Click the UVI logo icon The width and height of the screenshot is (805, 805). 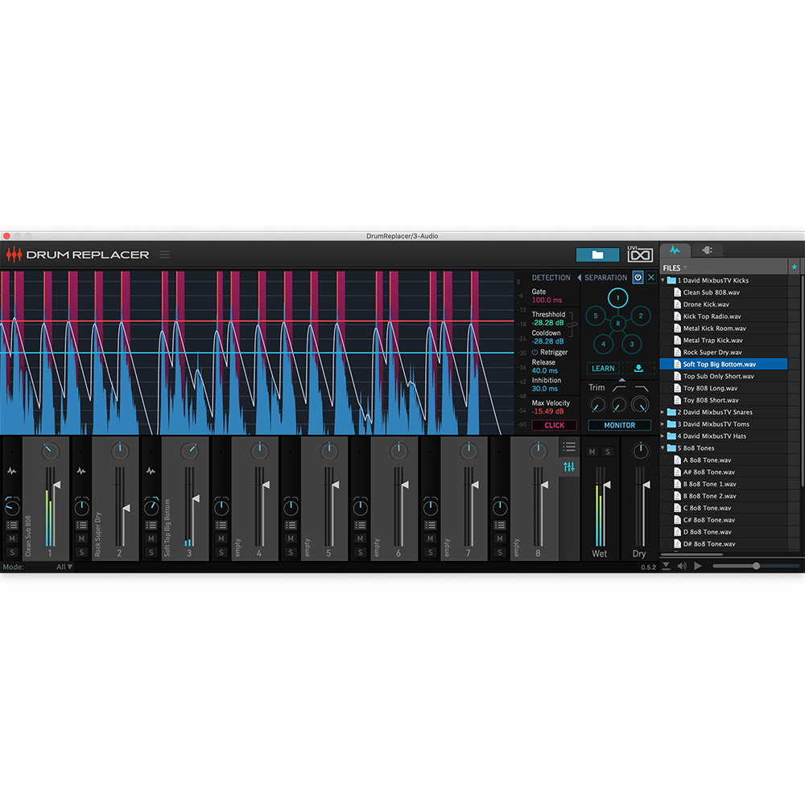[640, 254]
